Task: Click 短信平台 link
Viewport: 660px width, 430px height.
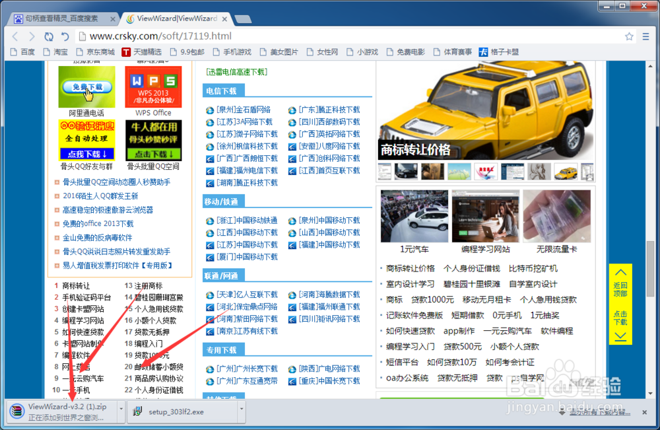Action: [402, 362]
